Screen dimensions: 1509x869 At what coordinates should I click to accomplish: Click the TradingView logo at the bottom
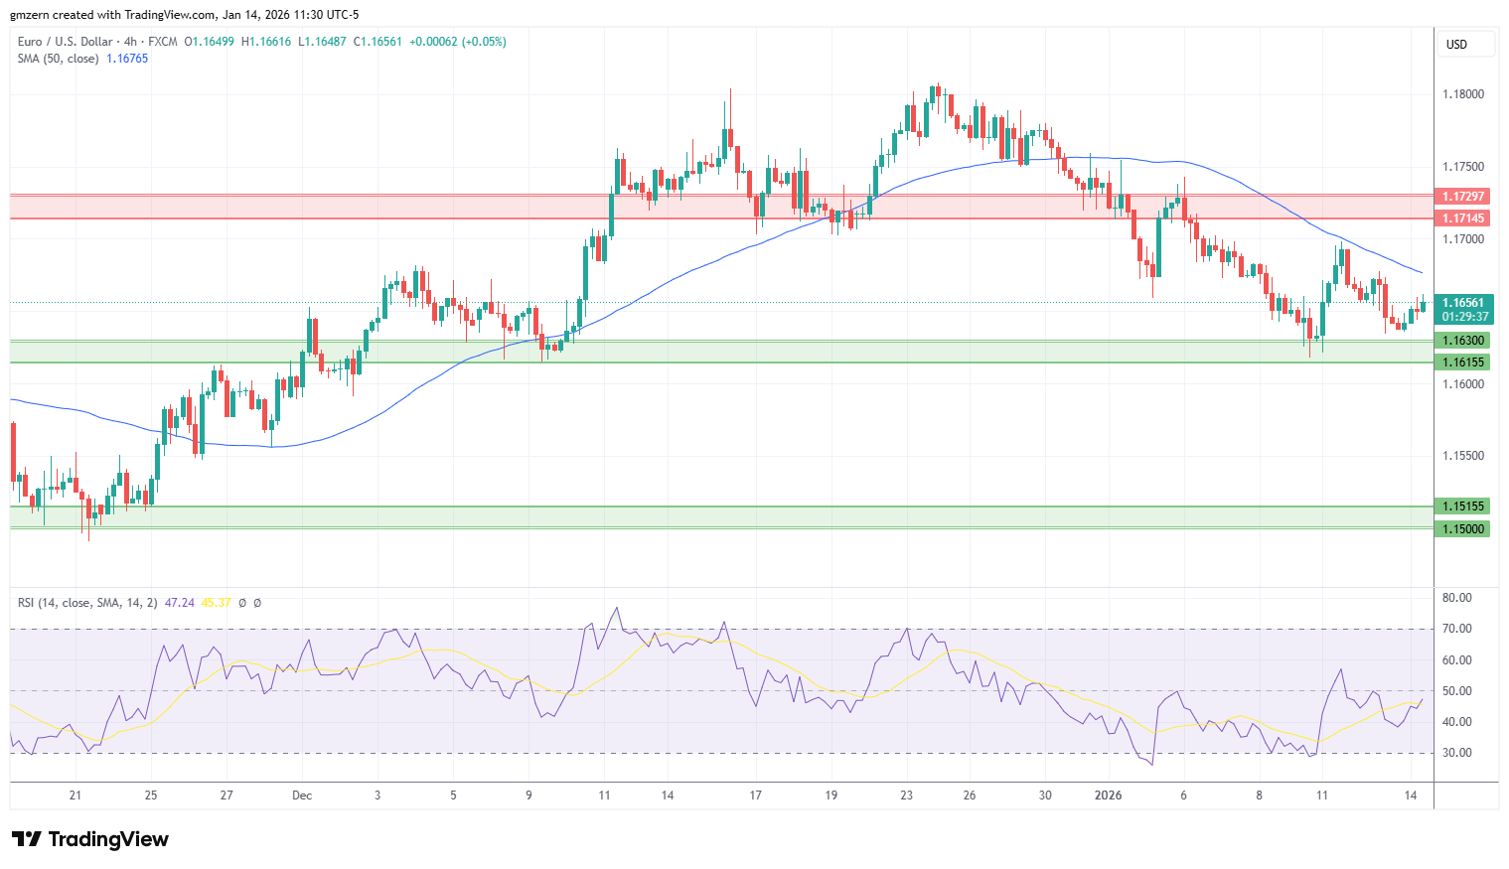pos(90,839)
